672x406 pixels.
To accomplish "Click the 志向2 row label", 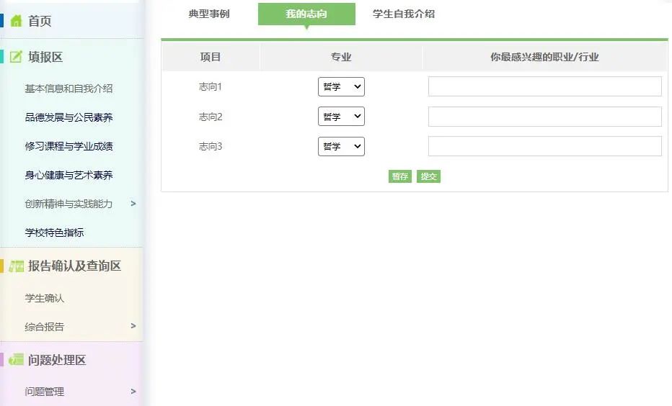I will click(x=211, y=117).
